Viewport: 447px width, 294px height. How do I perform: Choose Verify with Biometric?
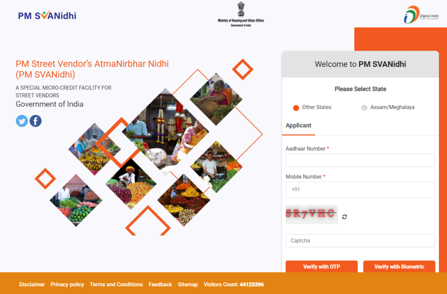click(399, 267)
